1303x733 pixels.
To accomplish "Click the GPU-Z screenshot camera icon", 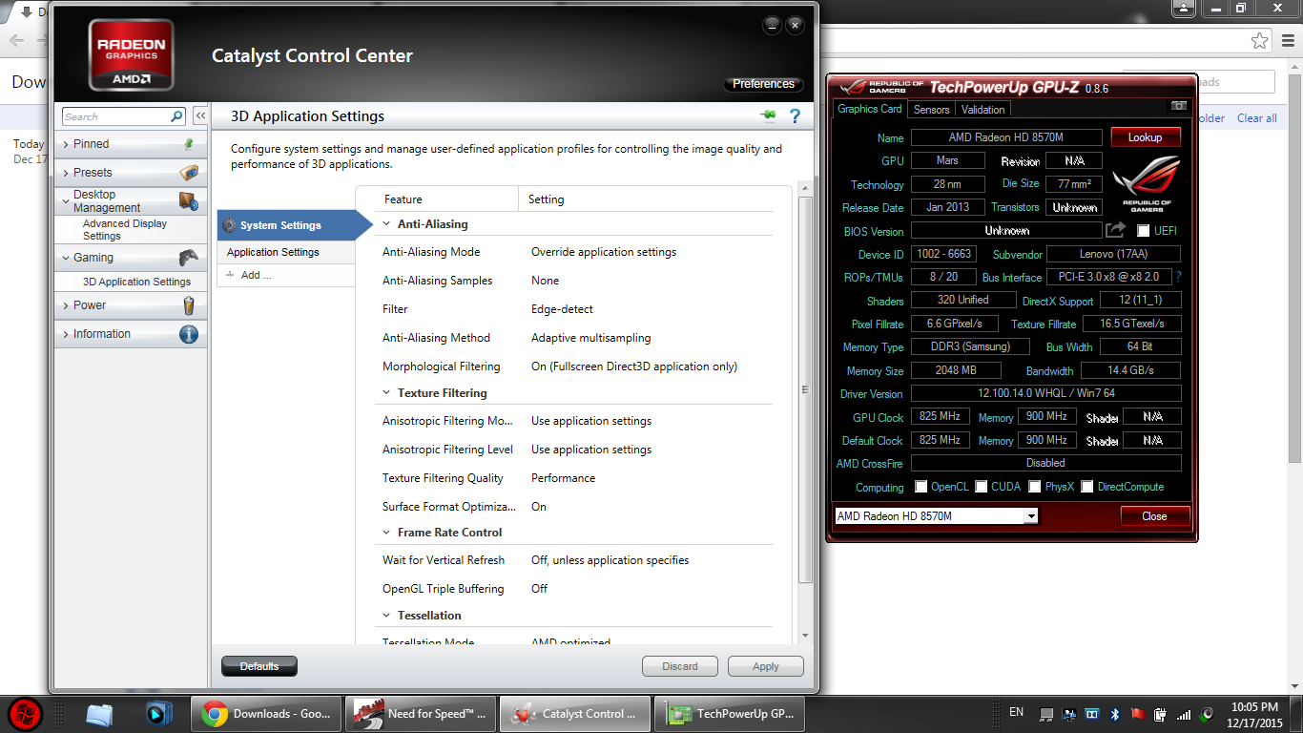I will tap(1178, 106).
